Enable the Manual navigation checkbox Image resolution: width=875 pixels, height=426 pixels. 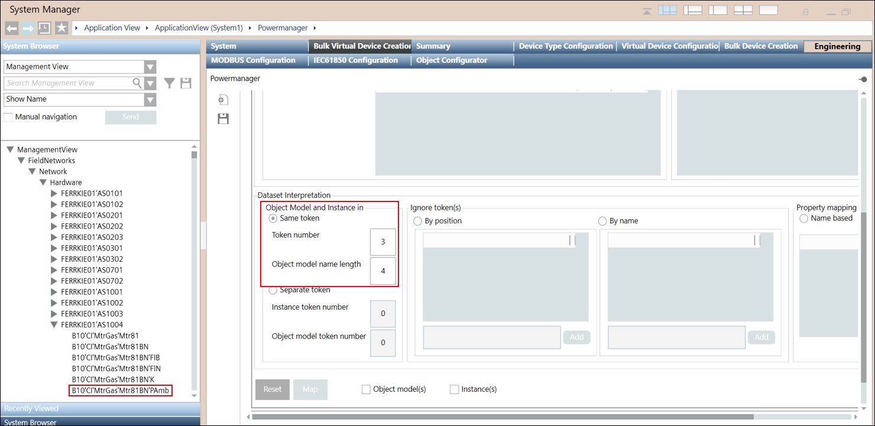[8, 116]
